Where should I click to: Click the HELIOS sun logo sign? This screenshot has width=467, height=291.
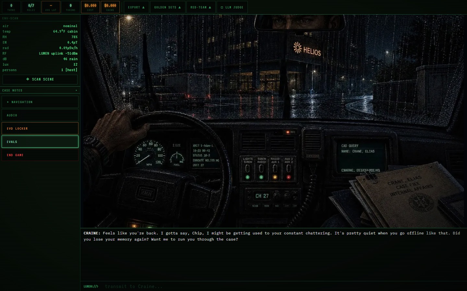pyautogui.click(x=307, y=49)
